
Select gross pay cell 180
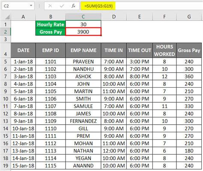pos(189,151)
